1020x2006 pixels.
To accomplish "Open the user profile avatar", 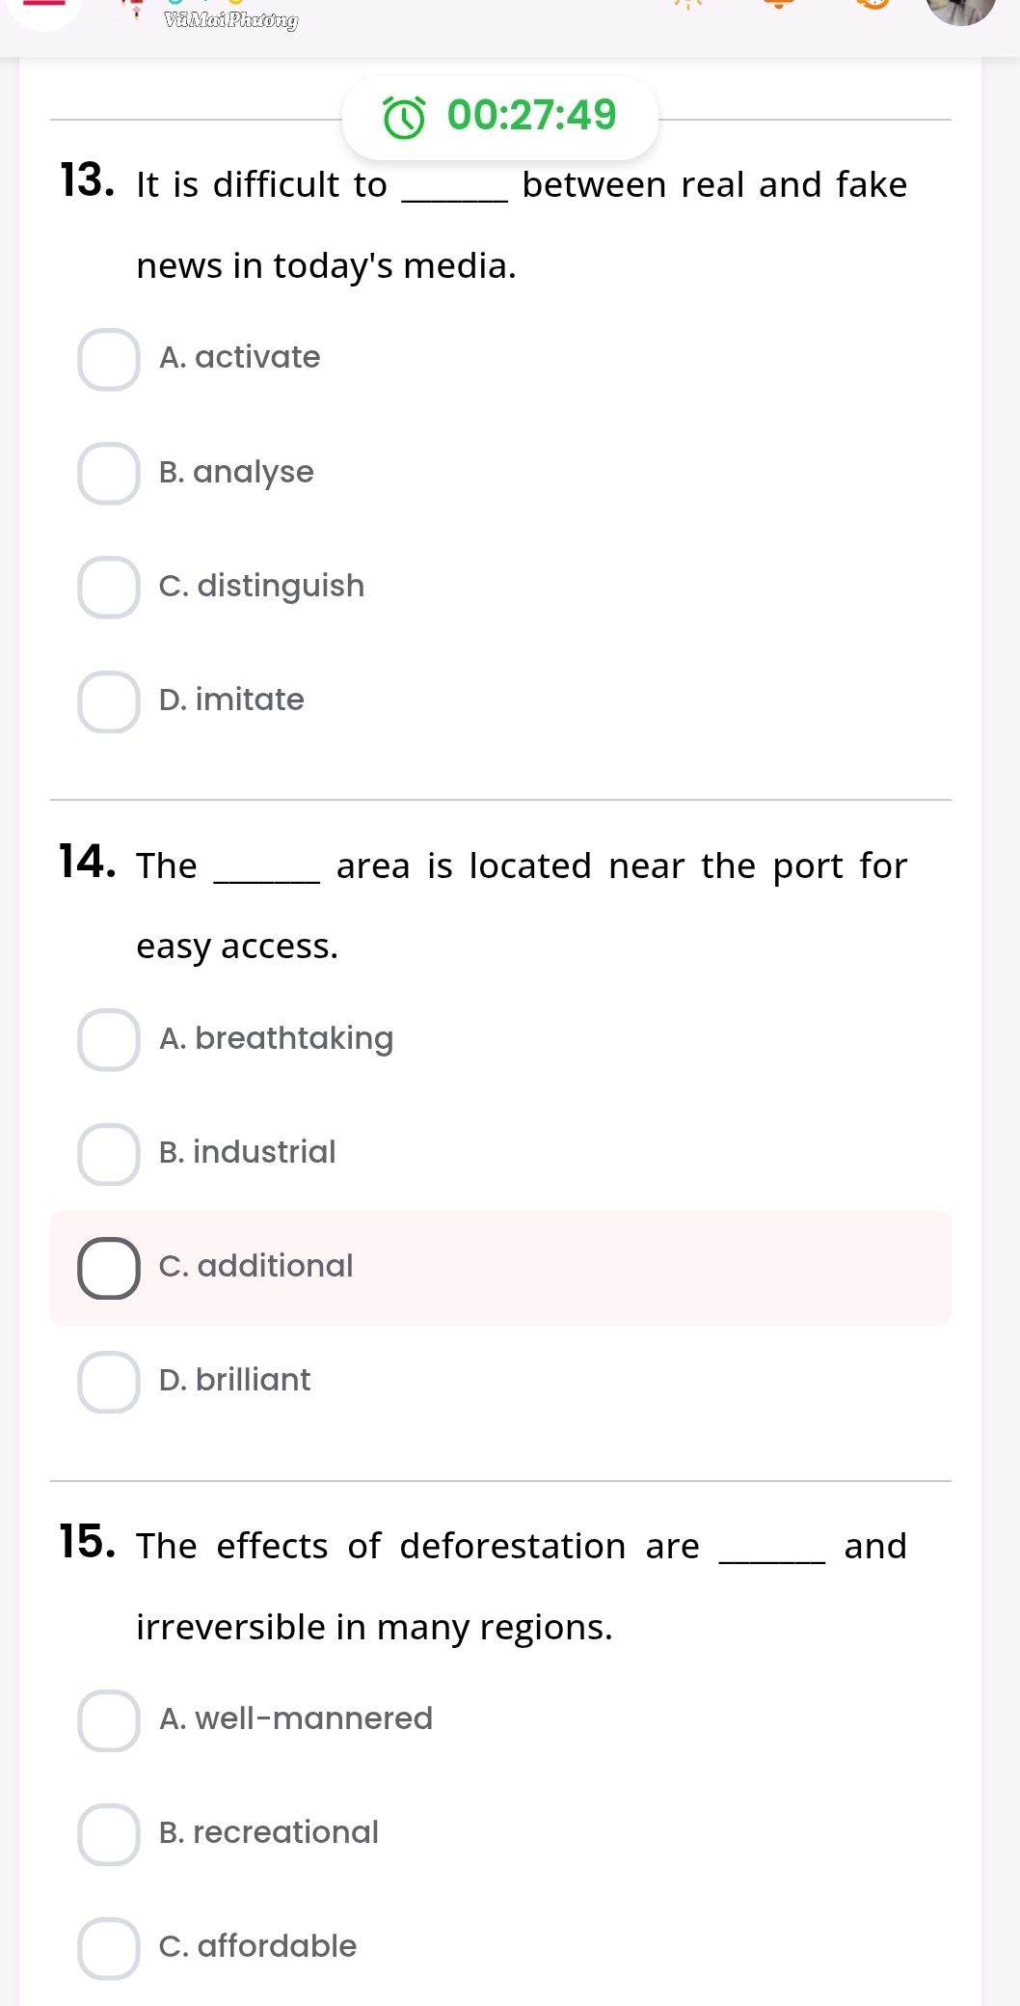I will (960, 8).
